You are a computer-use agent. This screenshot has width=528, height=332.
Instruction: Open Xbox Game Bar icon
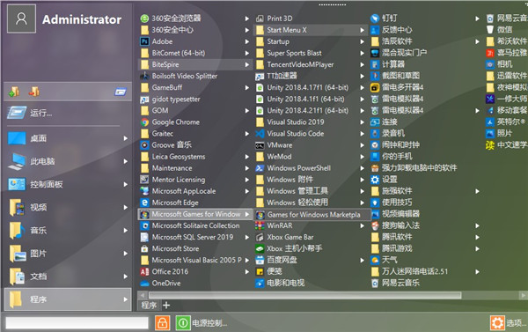pos(260,237)
